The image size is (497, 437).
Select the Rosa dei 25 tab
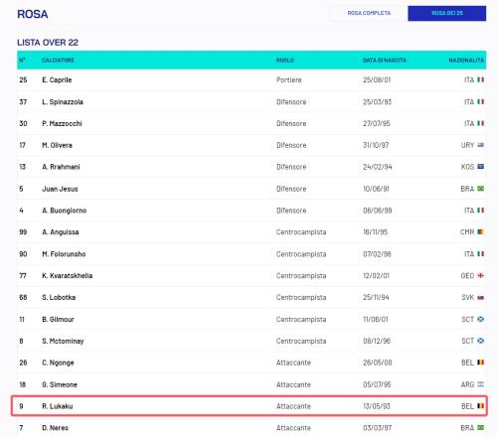pyautogui.click(x=447, y=13)
